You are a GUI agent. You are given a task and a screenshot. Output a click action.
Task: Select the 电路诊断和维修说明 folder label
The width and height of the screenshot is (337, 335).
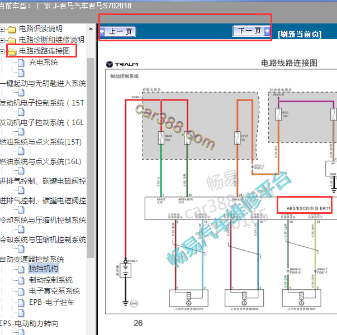coord(51,40)
